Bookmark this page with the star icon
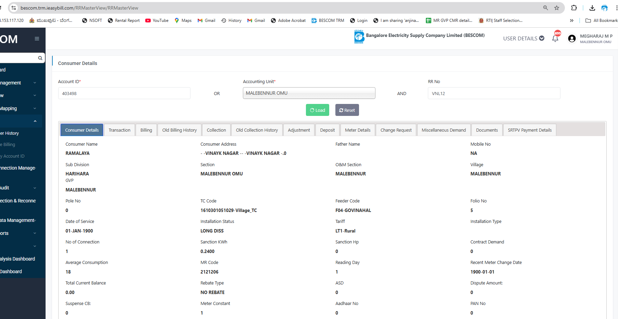The width and height of the screenshot is (618, 319). pyautogui.click(x=557, y=8)
